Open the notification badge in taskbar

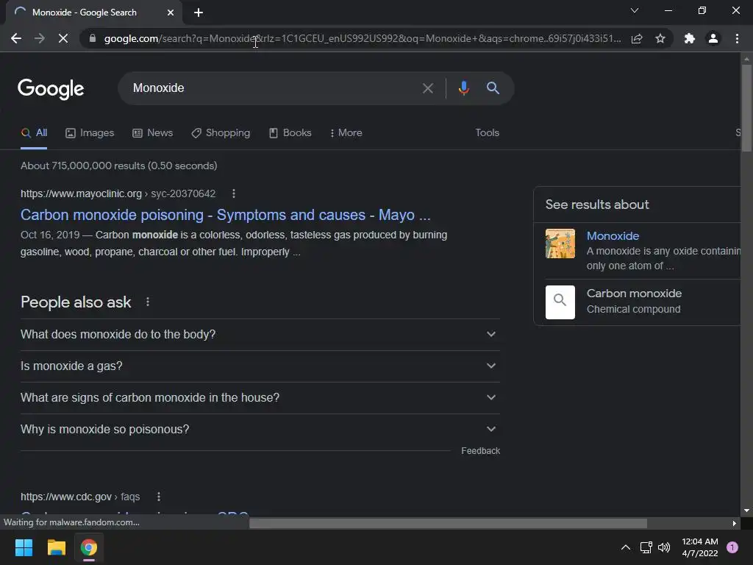pos(732,547)
